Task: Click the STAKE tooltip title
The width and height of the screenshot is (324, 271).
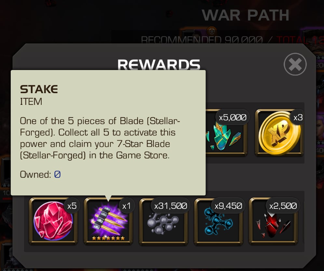Action: (x=39, y=89)
